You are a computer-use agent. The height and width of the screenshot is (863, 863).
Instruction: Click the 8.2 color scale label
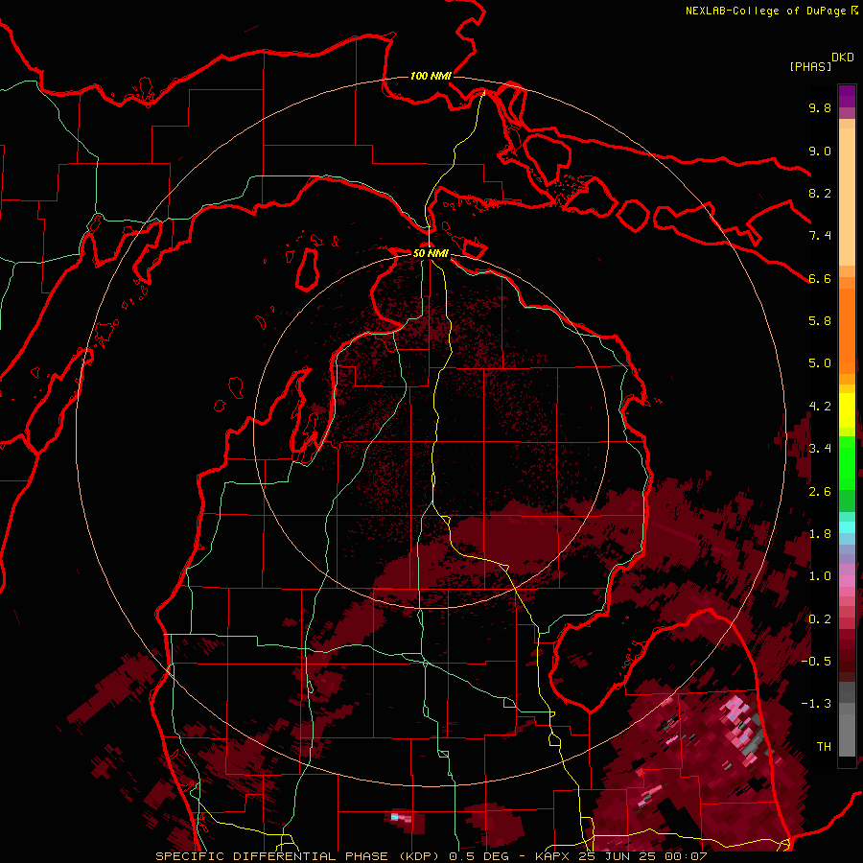click(x=820, y=193)
